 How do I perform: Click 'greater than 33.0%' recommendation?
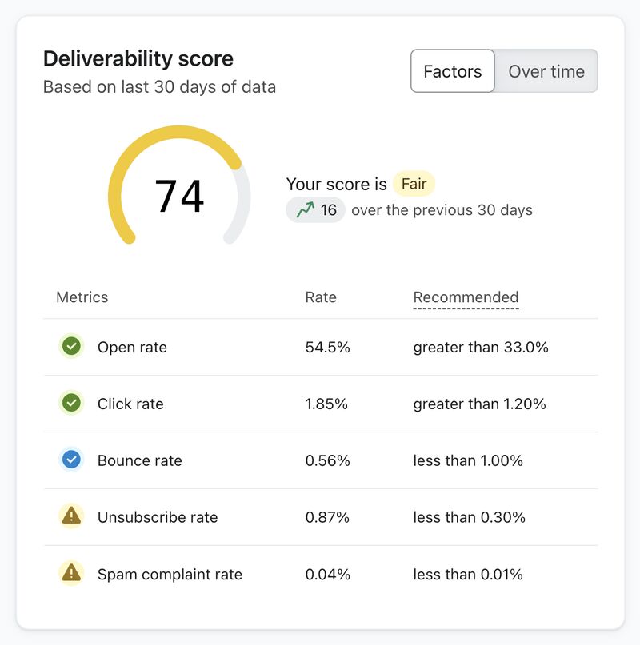tap(481, 347)
